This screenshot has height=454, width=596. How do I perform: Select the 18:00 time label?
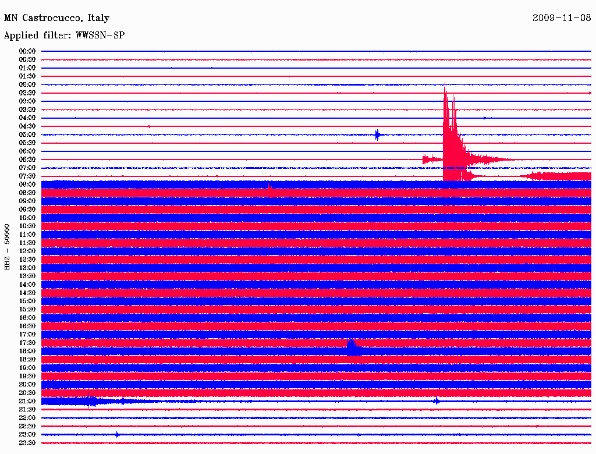[27, 351]
